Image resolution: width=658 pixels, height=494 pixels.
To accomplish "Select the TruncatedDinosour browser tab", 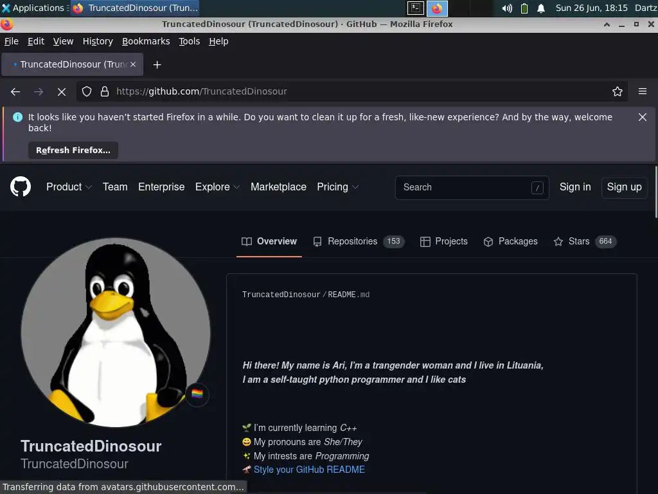I will tap(72, 64).
